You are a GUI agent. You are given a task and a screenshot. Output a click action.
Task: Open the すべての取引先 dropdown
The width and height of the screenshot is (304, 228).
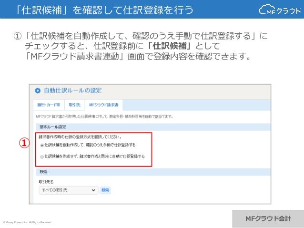[69, 190]
